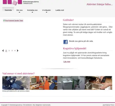Image resolution: width=115 pixels, height=106 pixels.
Task: Click the 'Aktivitet främjar hälsa...' slogan
Action: click(x=99, y=4)
